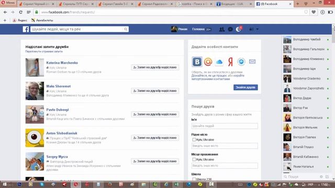The height and width of the screenshot is (188, 335).
Task: Open Роман profile in Facebook header
Action: point(179,29)
